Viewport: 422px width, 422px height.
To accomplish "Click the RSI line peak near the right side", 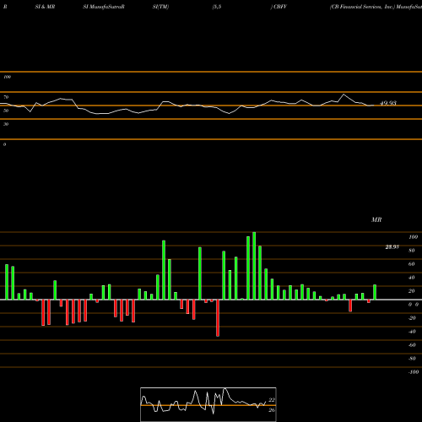I will tap(344, 95).
